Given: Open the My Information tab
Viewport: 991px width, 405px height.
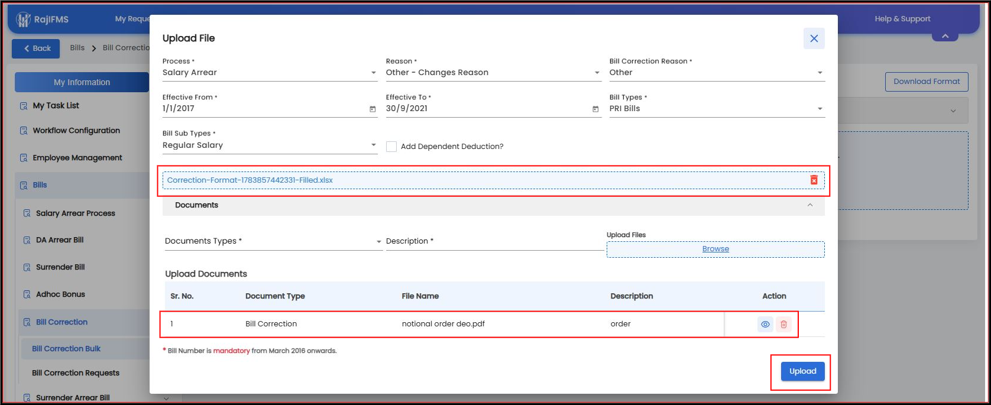Looking at the screenshot, I should coord(82,82).
